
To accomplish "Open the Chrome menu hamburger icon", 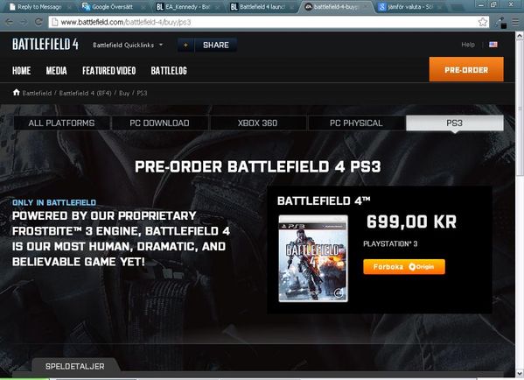I will coord(516,23).
